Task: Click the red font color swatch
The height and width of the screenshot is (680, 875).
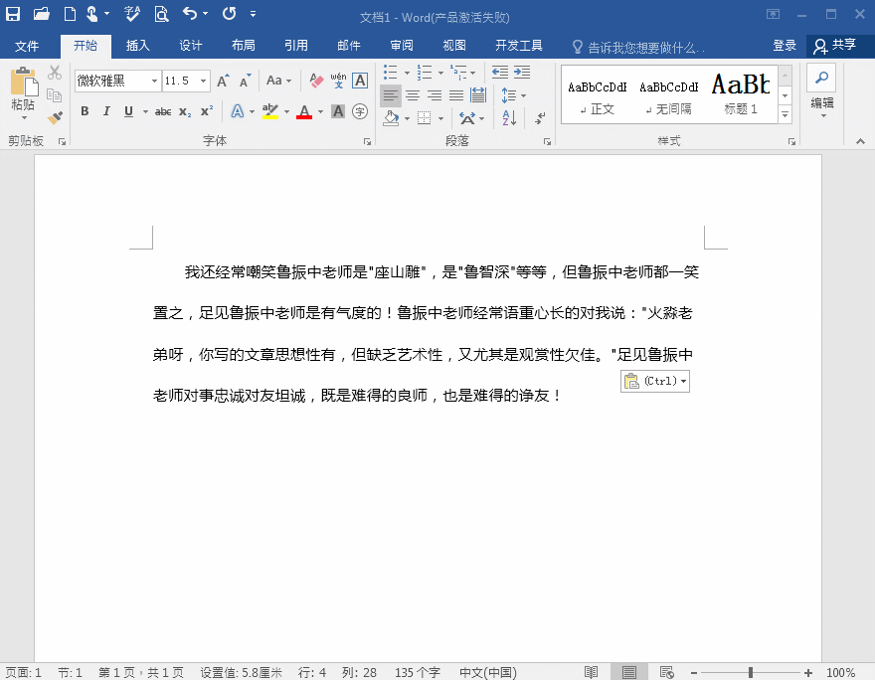Action: (x=304, y=112)
